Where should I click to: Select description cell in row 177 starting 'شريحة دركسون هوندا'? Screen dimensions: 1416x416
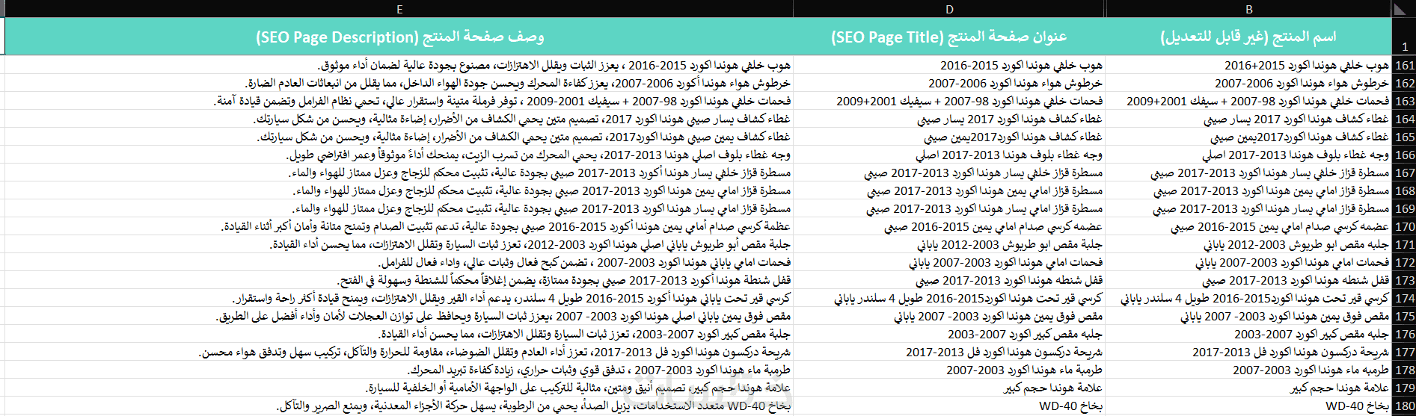[399, 352]
